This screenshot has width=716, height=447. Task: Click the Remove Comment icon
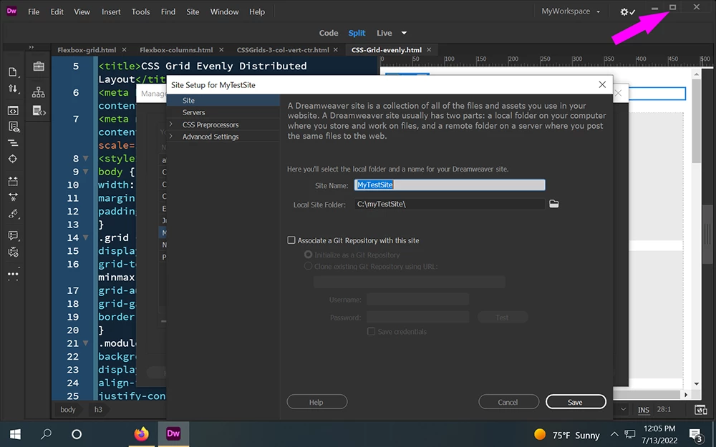(x=13, y=252)
